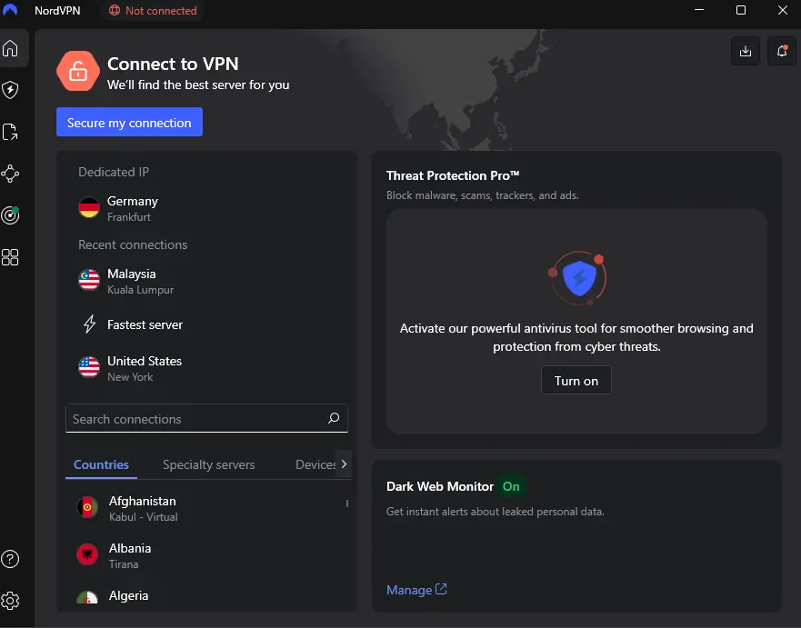This screenshot has height=628, width=801.
Task: Click the Afghanistan flag icon
Action: [x=87, y=507]
